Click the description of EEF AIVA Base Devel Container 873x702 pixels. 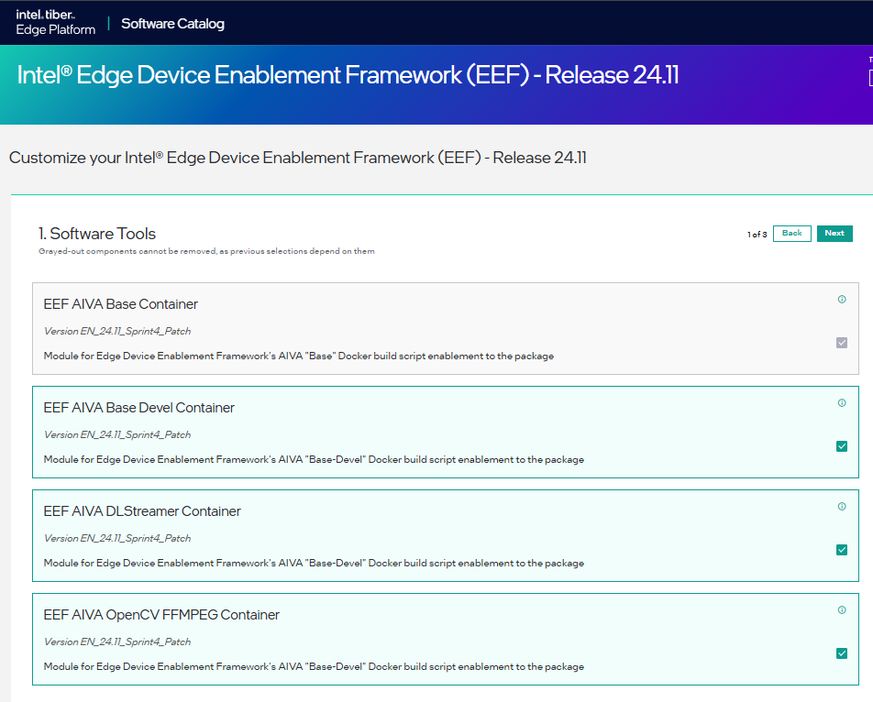[314, 459]
